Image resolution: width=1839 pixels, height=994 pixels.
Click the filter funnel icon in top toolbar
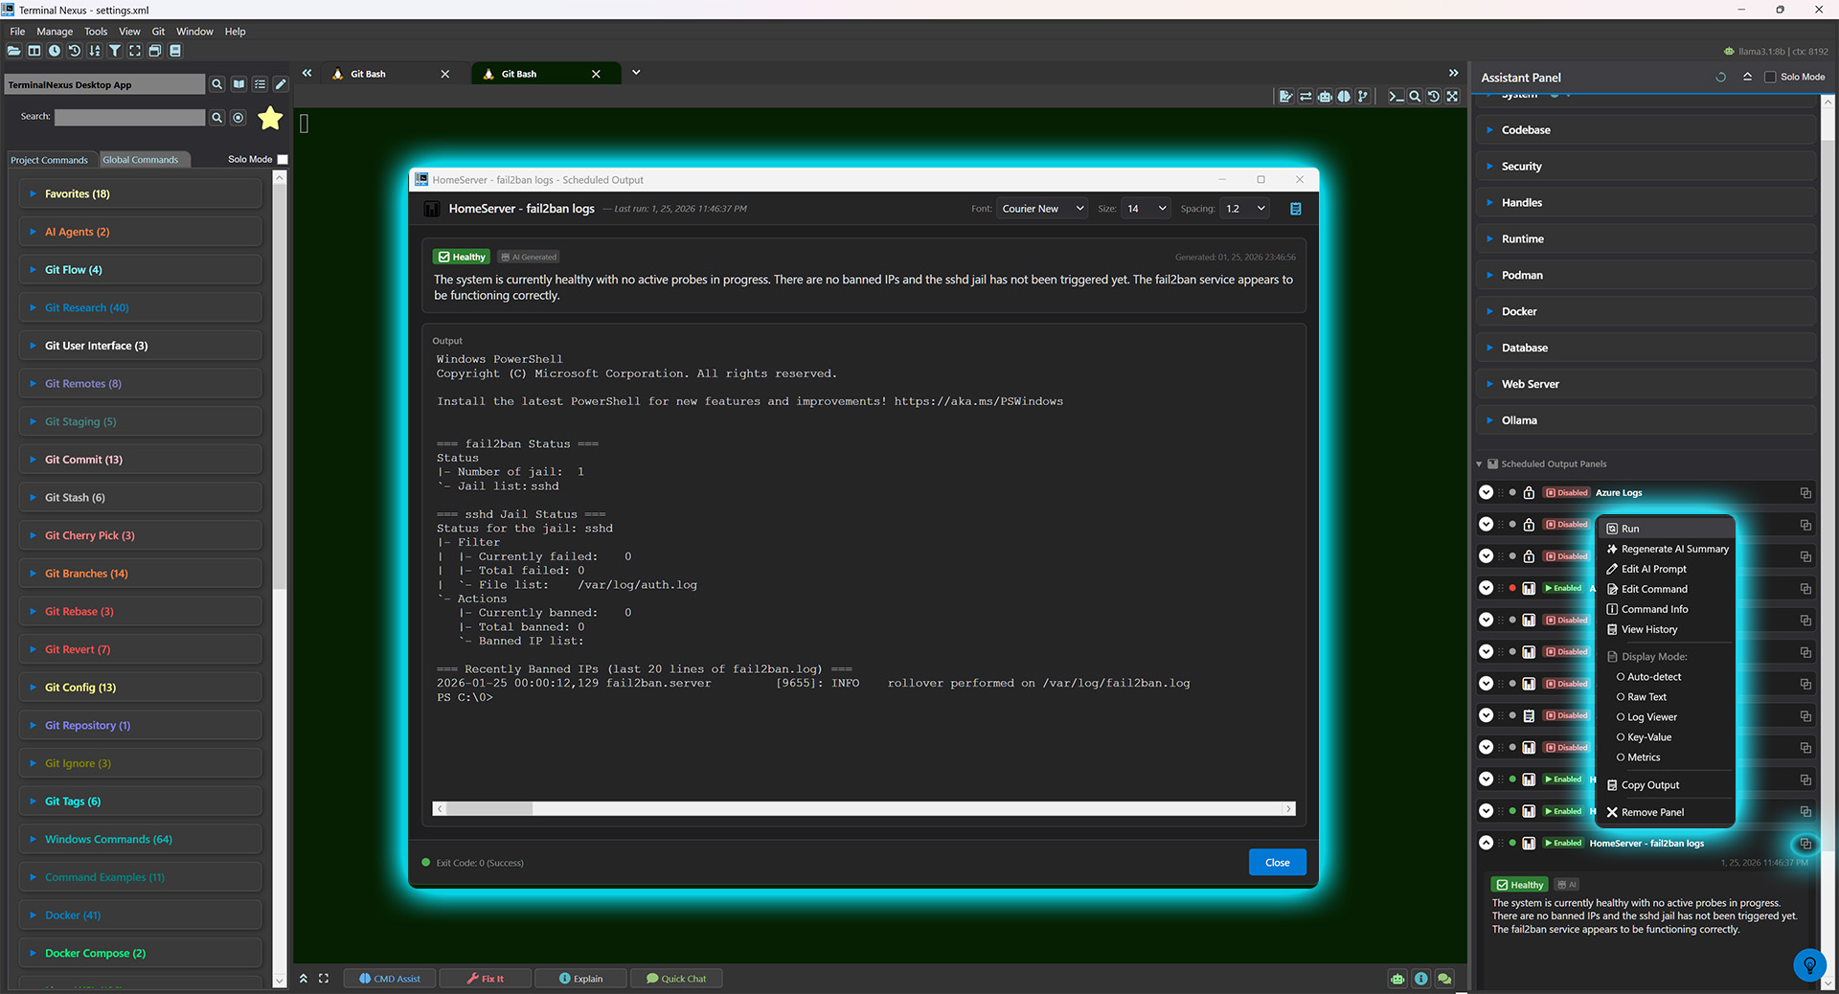click(x=114, y=51)
